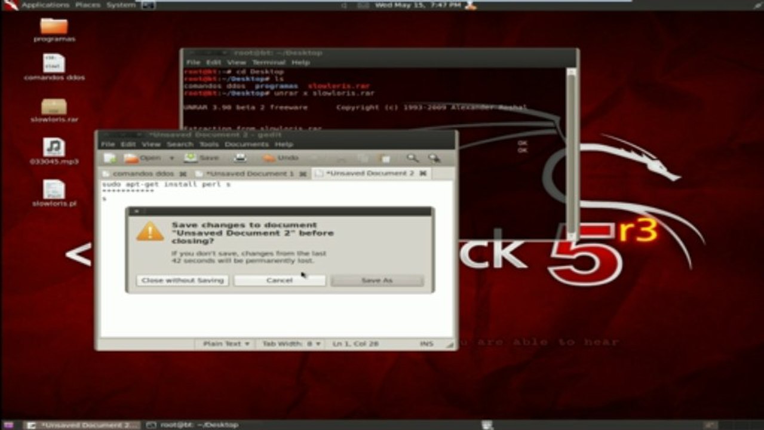Click the Save button in gedit toolbar
The width and height of the screenshot is (764, 430).
(201, 158)
